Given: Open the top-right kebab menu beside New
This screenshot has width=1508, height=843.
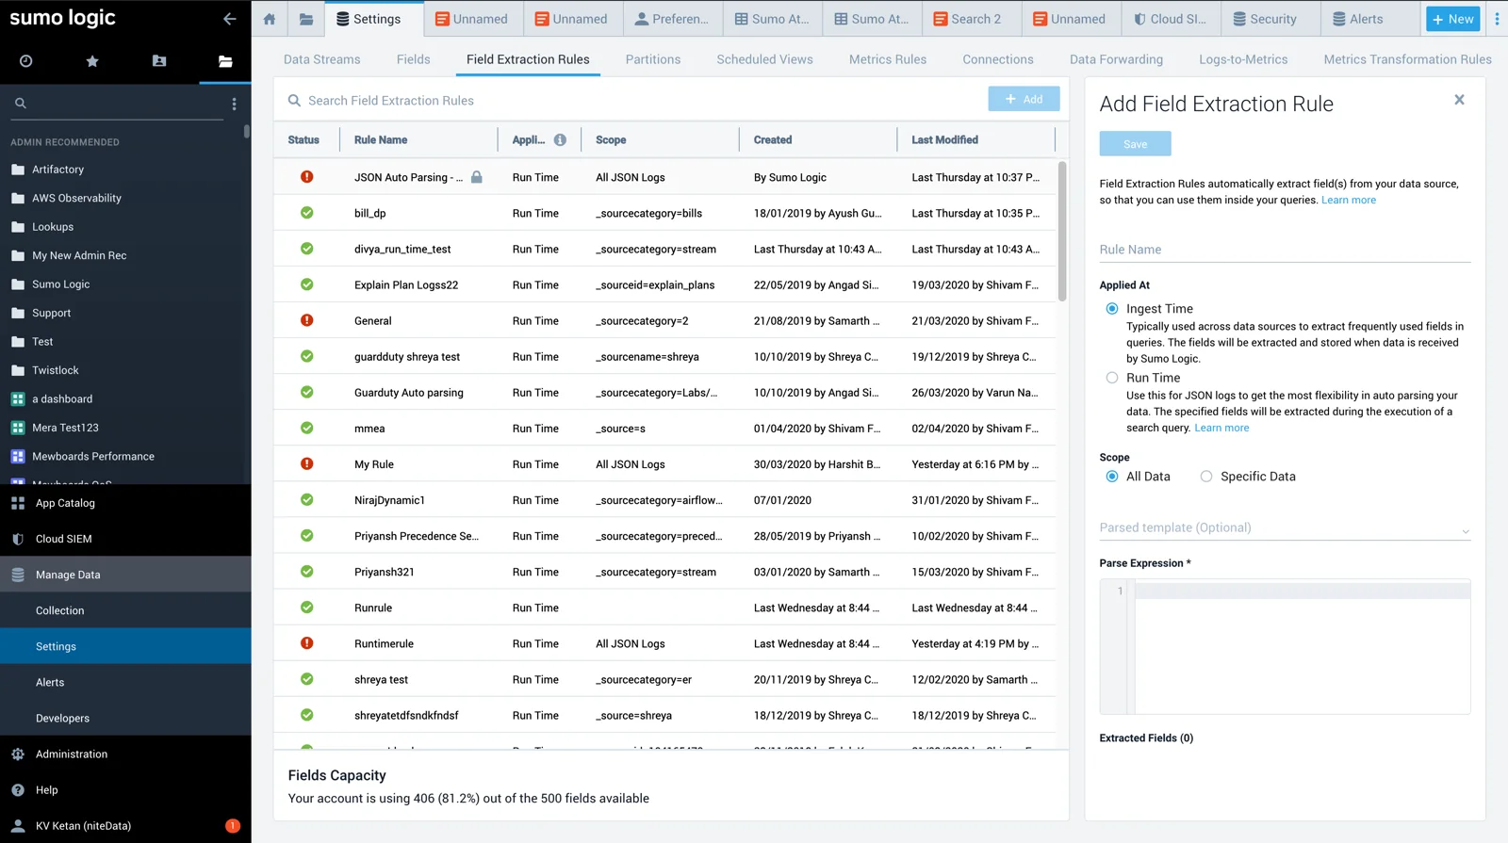Looking at the screenshot, I should pos(1497,19).
